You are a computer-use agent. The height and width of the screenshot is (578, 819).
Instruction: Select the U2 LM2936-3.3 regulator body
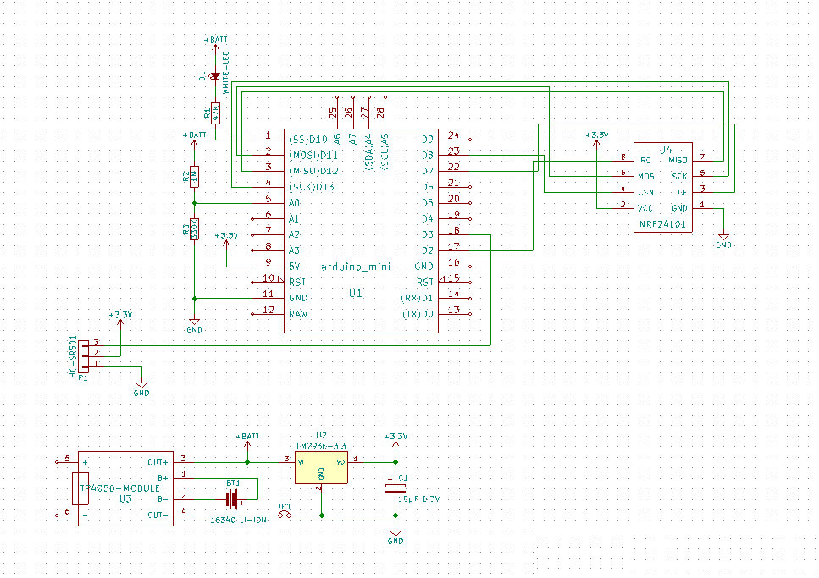(321, 468)
